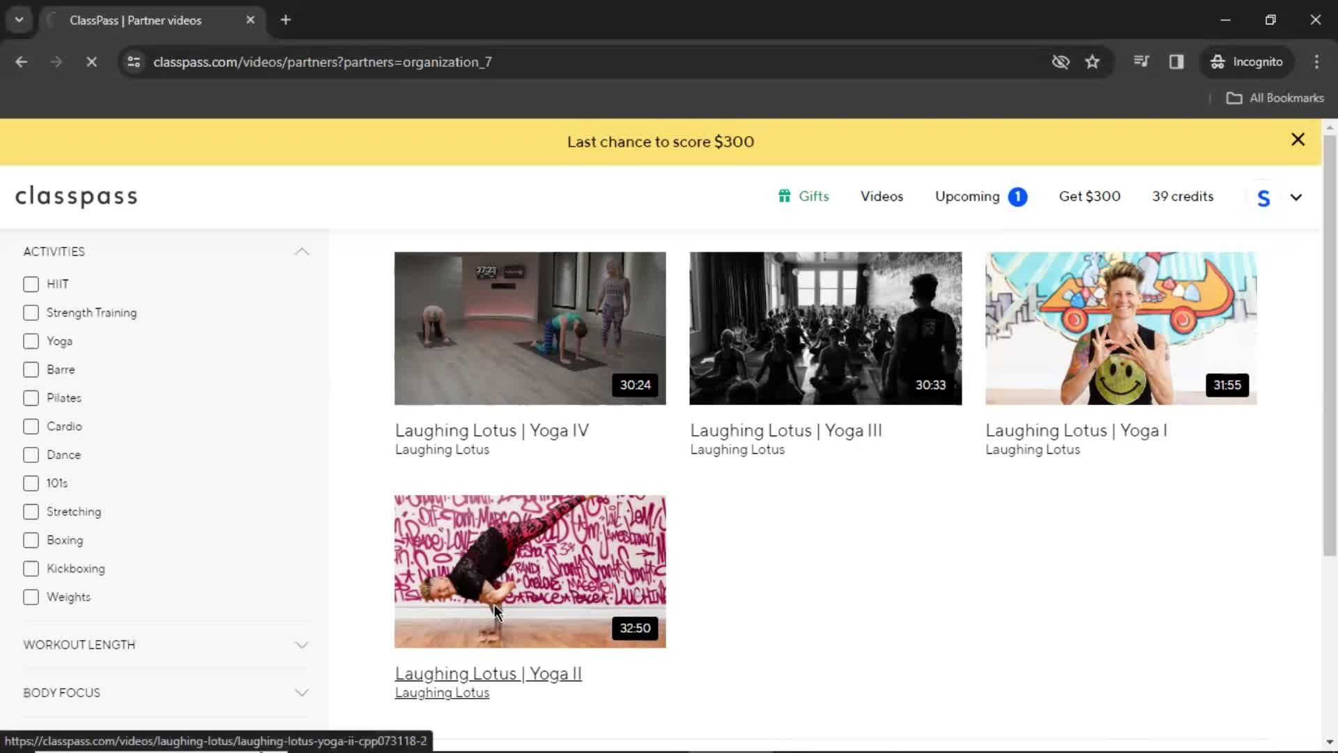
Task: Check the 101s activity filter
Action: point(31,483)
